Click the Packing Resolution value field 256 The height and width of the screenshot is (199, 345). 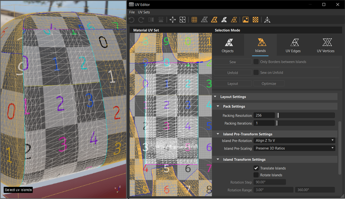pos(264,115)
